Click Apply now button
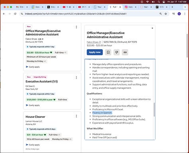Screen dimensions: 189x153 (x=95, y=52)
